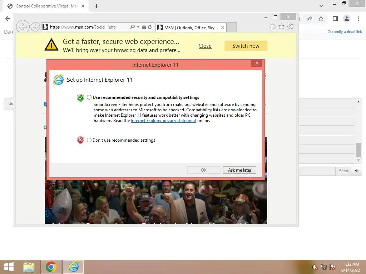Open the Chrome profile avatar
Viewport: 366px width, 274px height.
[347, 19]
